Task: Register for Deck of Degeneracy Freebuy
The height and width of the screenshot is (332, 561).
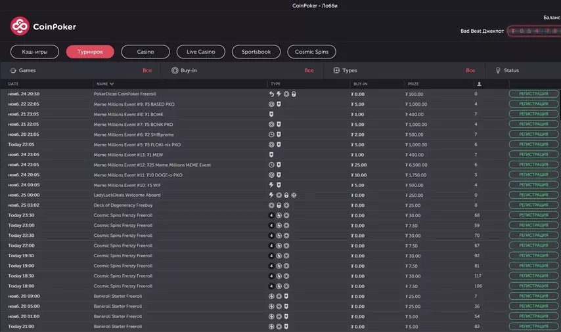Action: (533, 205)
